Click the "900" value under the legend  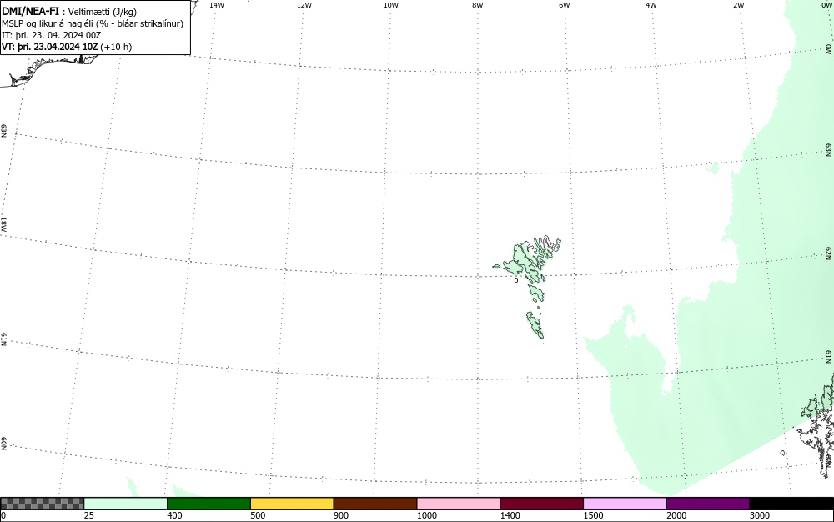click(x=341, y=515)
